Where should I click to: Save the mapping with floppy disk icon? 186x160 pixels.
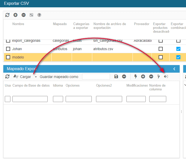tap(116, 77)
